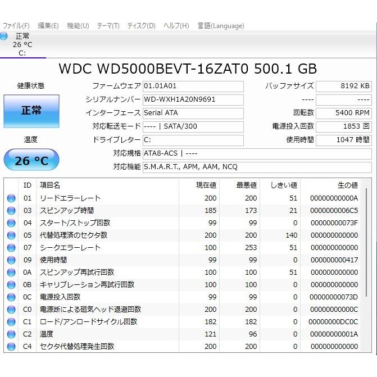Image resolution: width=377 pixels, height=377 pixels.
Task: Click the status circle for シークエラーレート row
Action: coord(11,248)
